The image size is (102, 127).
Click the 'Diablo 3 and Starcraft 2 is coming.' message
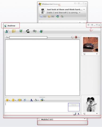pyautogui.click(x=62, y=13)
